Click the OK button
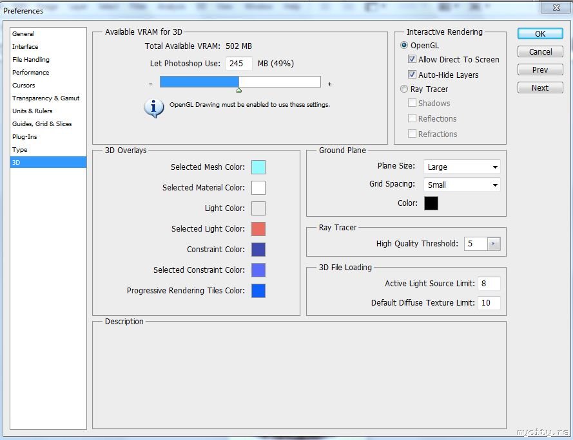 pyautogui.click(x=540, y=33)
